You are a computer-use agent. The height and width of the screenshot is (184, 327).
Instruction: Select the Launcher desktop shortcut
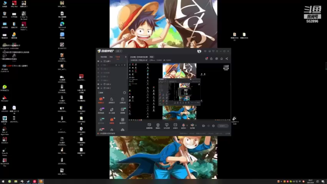point(81,78)
